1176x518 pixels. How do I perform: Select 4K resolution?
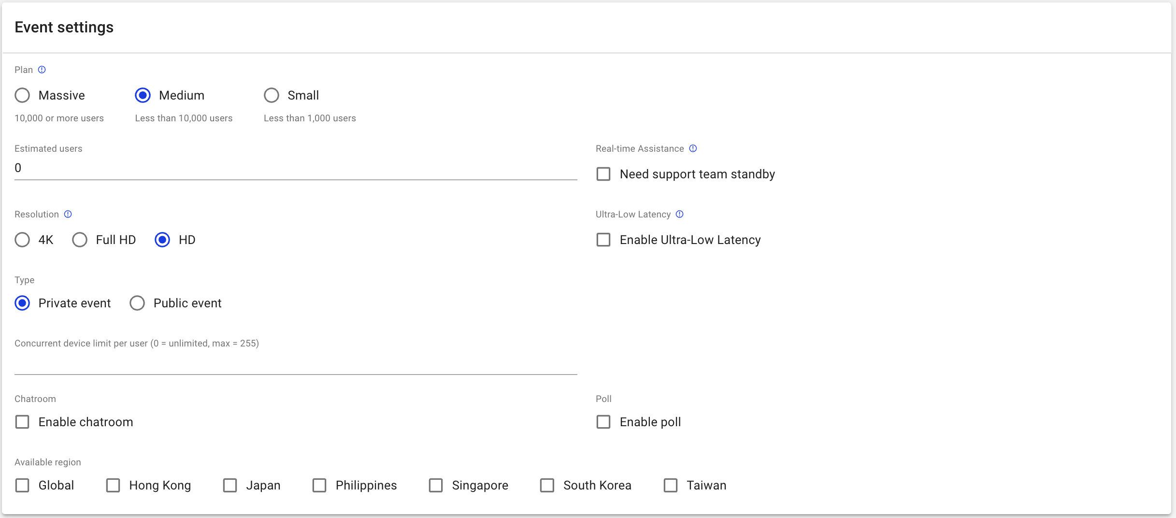tap(22, 240)
